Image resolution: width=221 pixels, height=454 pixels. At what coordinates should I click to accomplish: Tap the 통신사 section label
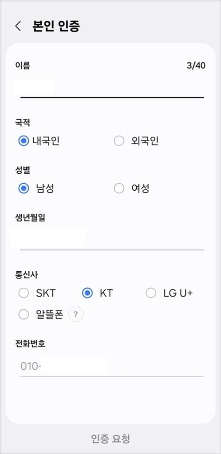click(26, 275)
